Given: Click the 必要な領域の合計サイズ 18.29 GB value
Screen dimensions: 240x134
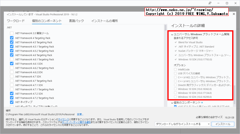Looking at the screenshot, I should pos(229,118).
